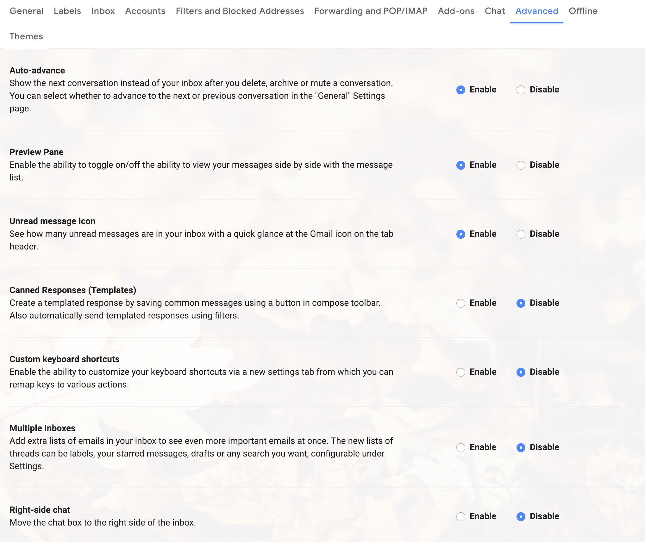Enable Multiple Inboxes
Viewport: 645px width, 542px height.
point(461,448)
